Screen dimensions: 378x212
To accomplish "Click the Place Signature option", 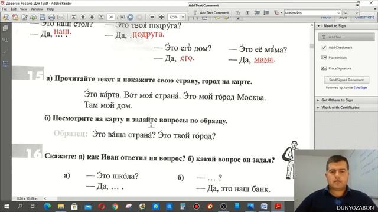I will [336, 68].
